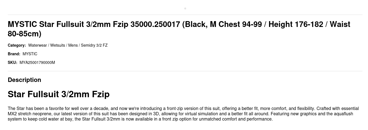Image resolution: width=368 pixels, height=130 pixels.
Task: Select the SKU value MYA25001790000M
Action: [37, 62]
